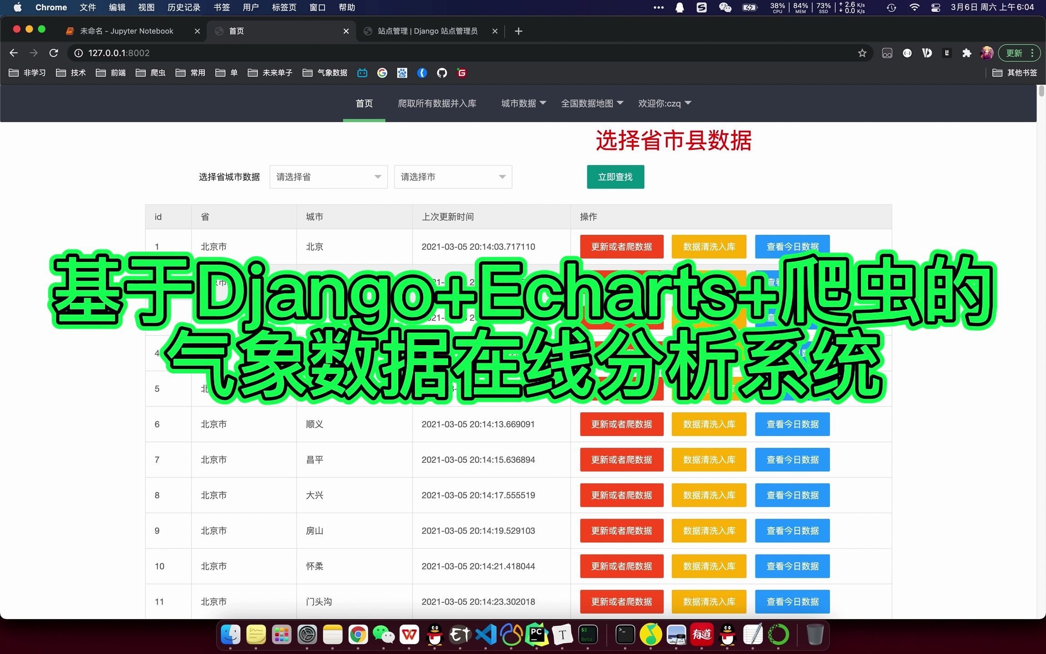Open the 请选择省 province dropdown

click(328, 177)
